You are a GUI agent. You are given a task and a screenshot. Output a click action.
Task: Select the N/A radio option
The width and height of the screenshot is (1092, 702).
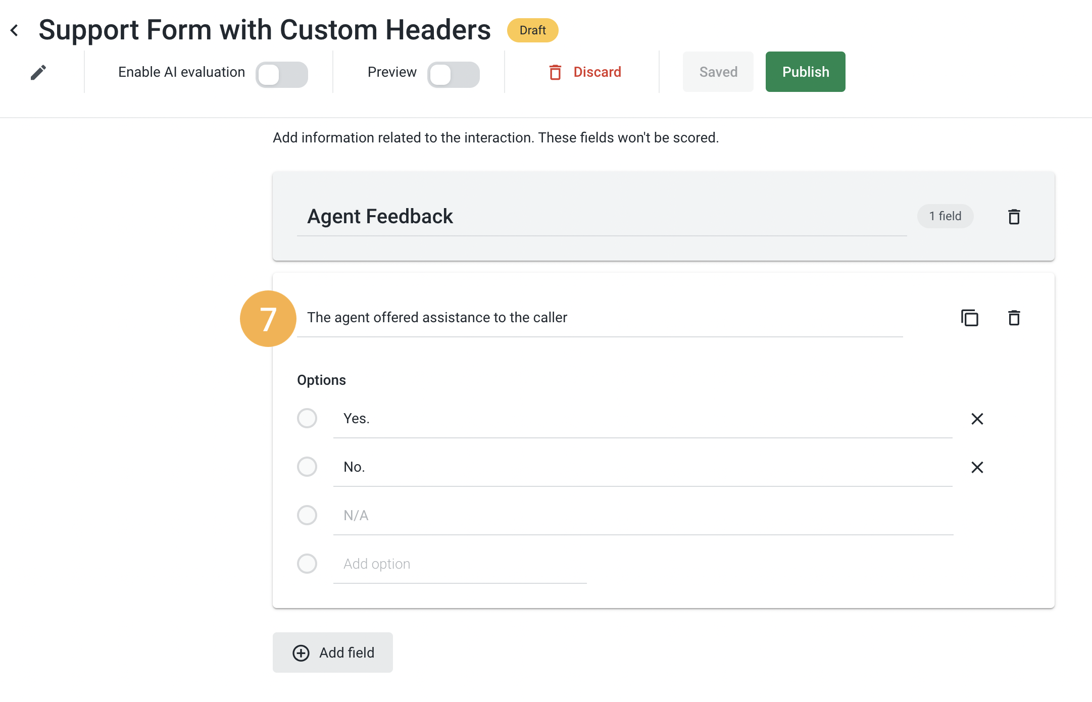(x=307, y=515)
